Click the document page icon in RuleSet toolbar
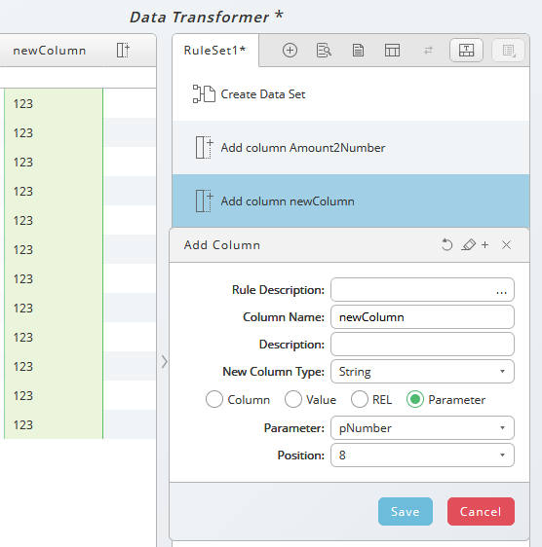Viewport: 542px width, 547px height. coord(358,51)
